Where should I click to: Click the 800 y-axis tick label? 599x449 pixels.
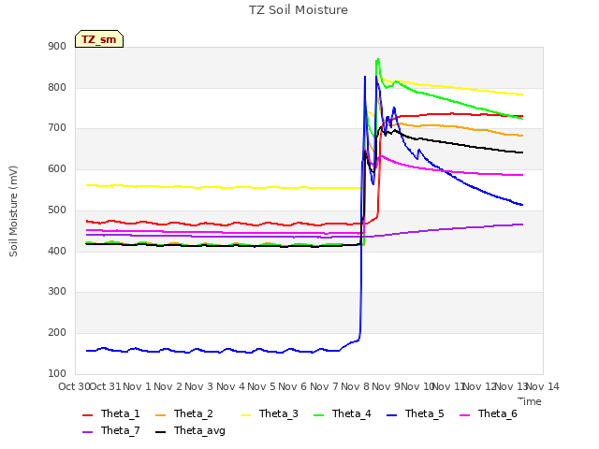click(x=57, y=87)
